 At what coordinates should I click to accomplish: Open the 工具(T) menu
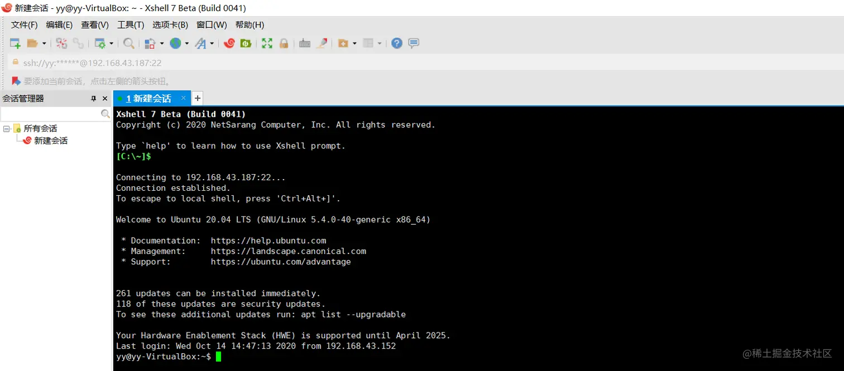click(131, 25)
